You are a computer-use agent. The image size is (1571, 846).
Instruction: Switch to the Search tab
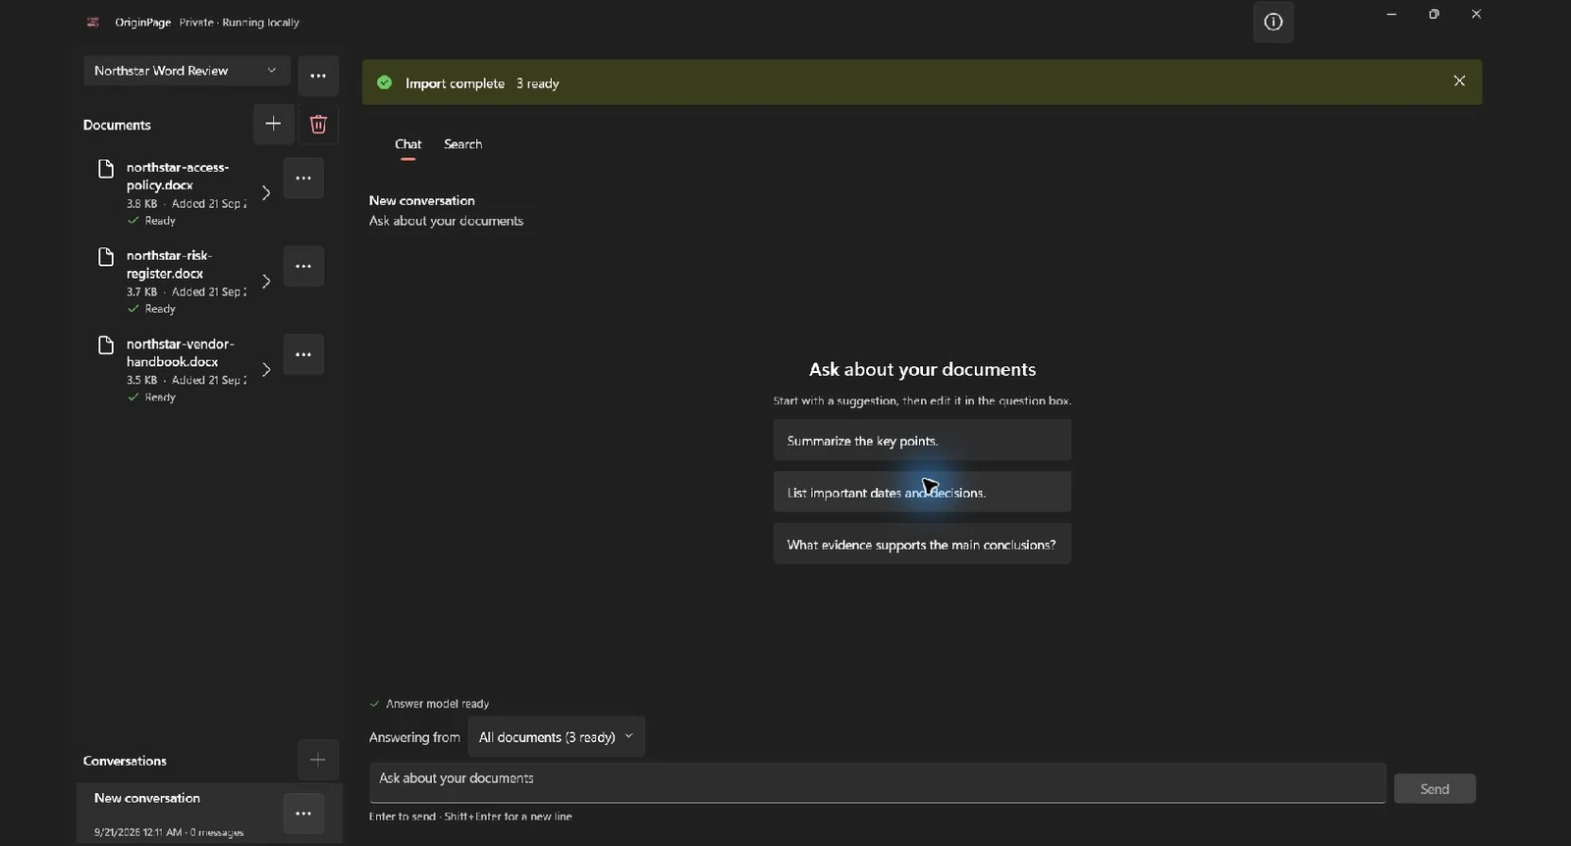click(x=462, y=144)
